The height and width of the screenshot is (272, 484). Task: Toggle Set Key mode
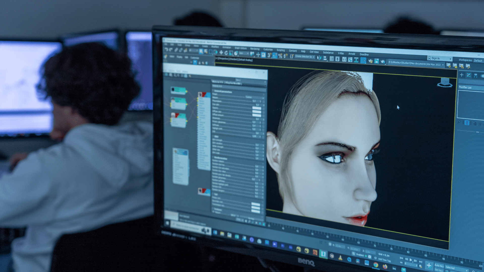(x=439, y=270)
